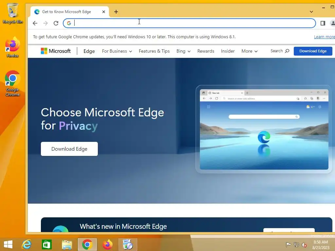
Task: Follow the Learn more link in update notice
Action: pyautogui.click(x=324, y=37)
